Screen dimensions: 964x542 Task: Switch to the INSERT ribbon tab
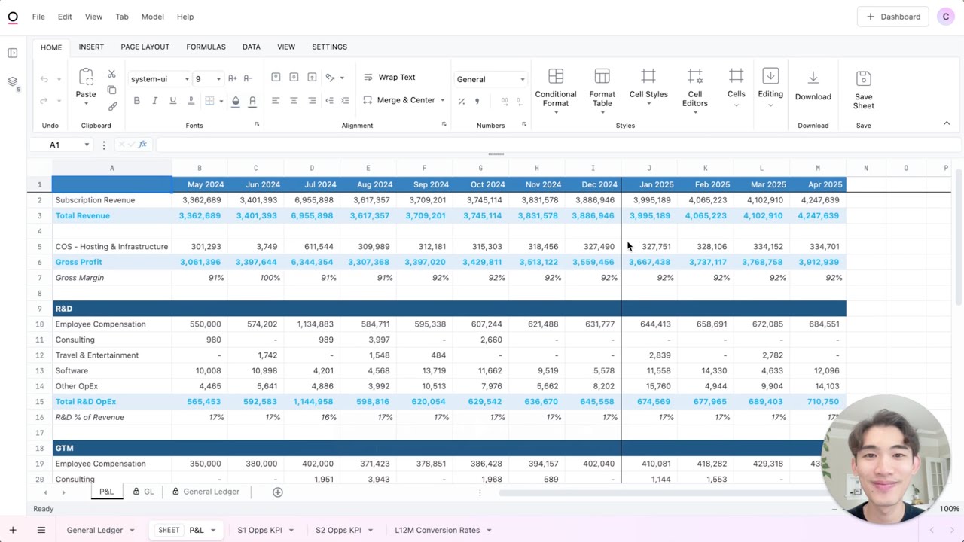(91, 47)
